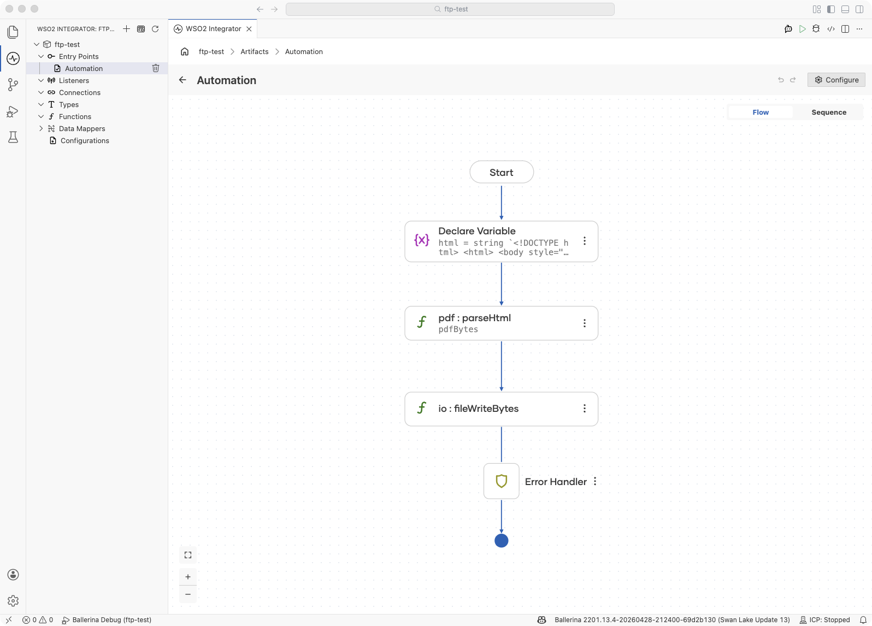Switch to Flow view
Viewport: 872px width, 626px height.
(x=761, y=113)
